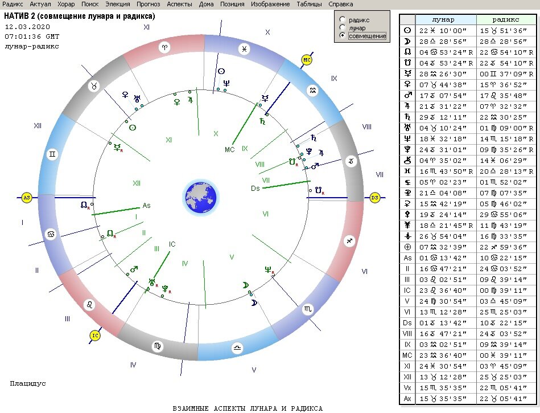This screenshot has height=413, width=540.
Task: Click the green Moon glyph in house V
Action: (x=245, y=285)
